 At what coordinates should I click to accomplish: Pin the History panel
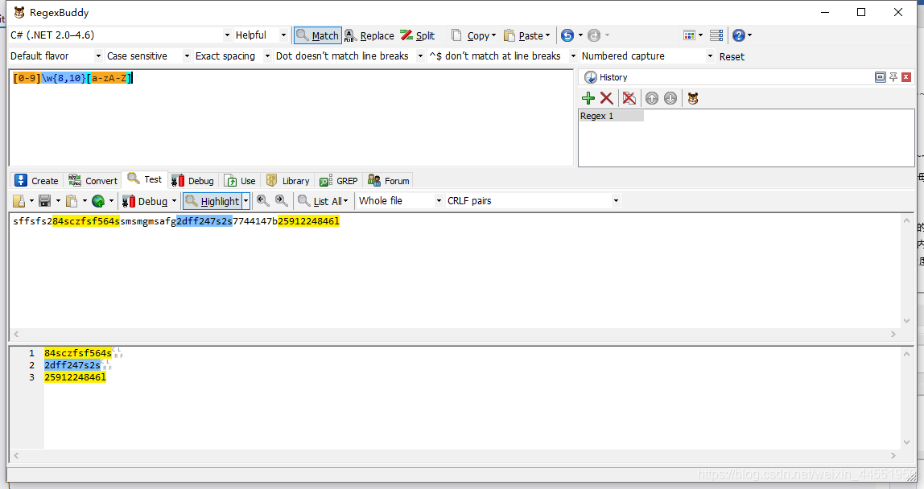[x=893, y=77]
